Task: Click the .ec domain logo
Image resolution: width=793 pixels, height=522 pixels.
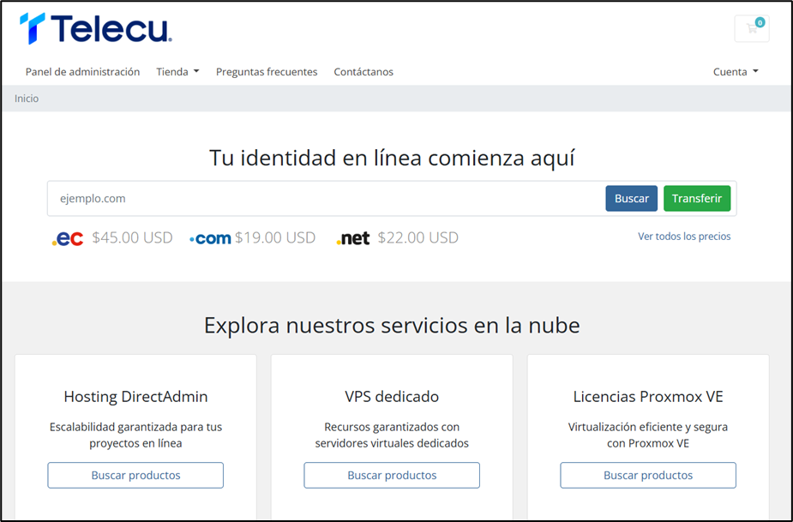Action: [68, 237]
